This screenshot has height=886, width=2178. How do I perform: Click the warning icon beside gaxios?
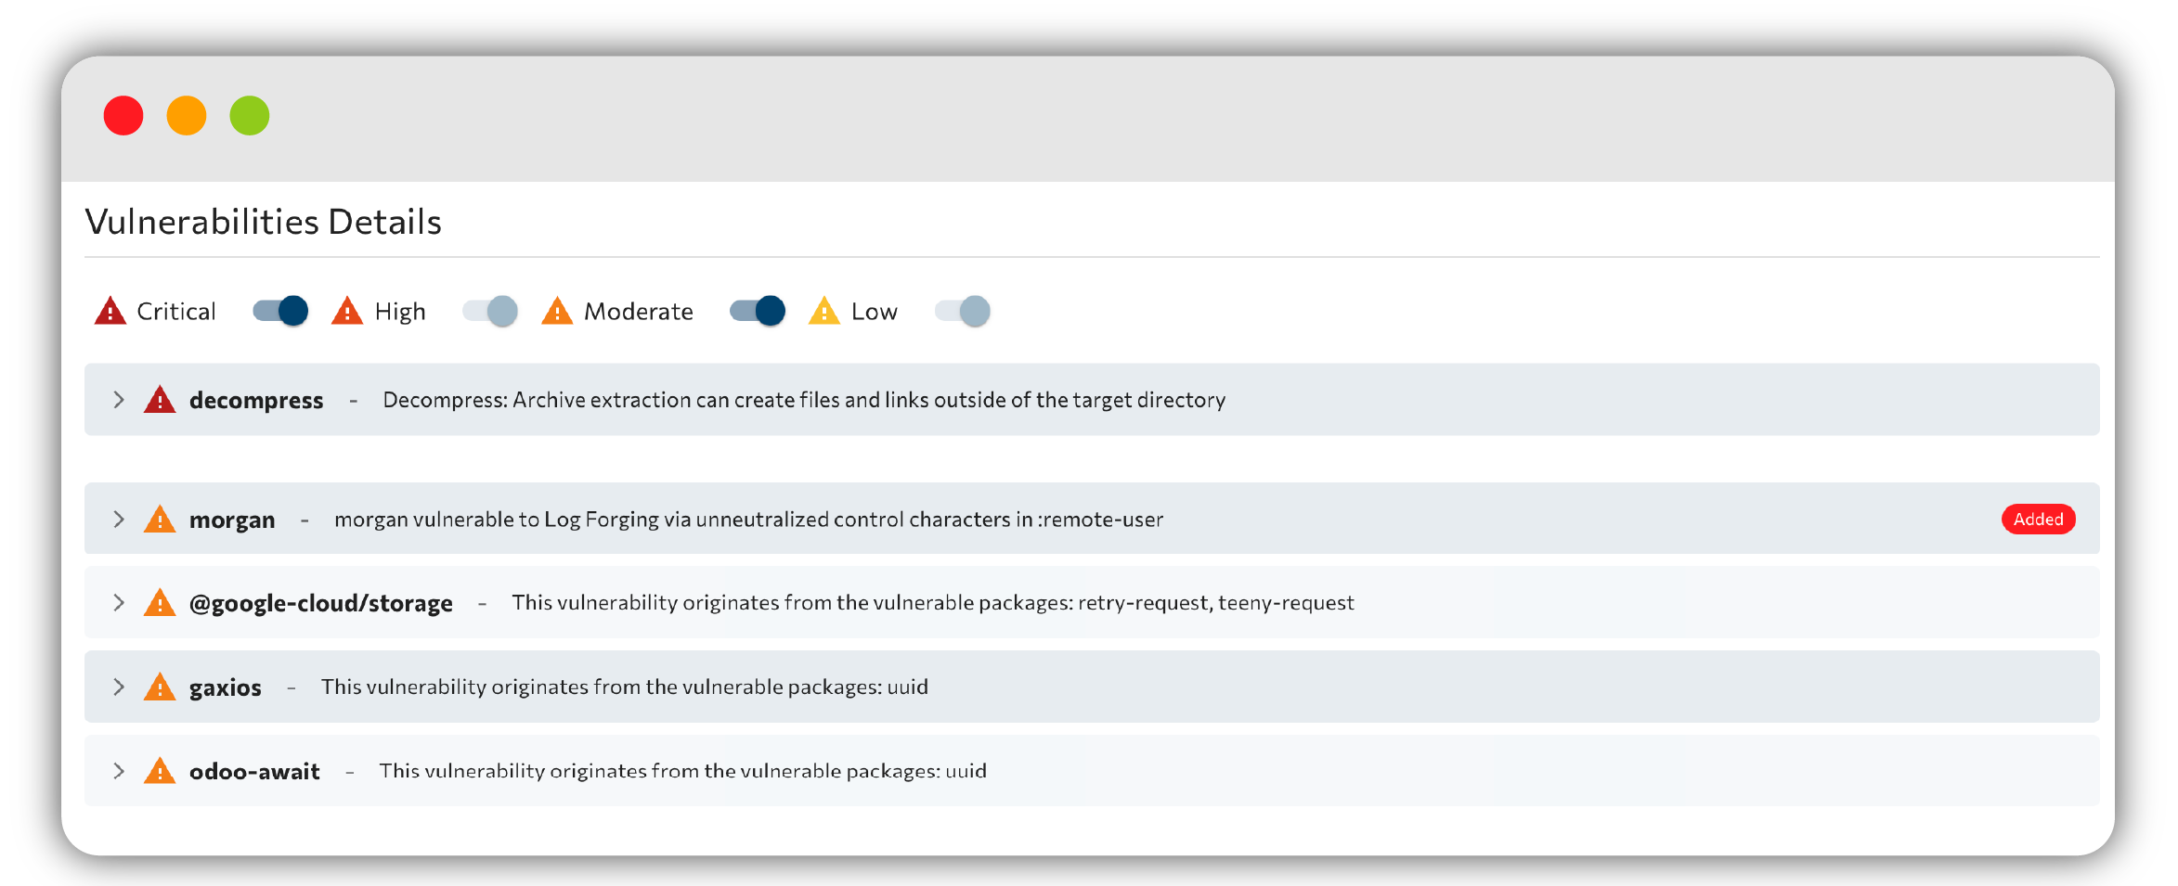pos(160,687)
